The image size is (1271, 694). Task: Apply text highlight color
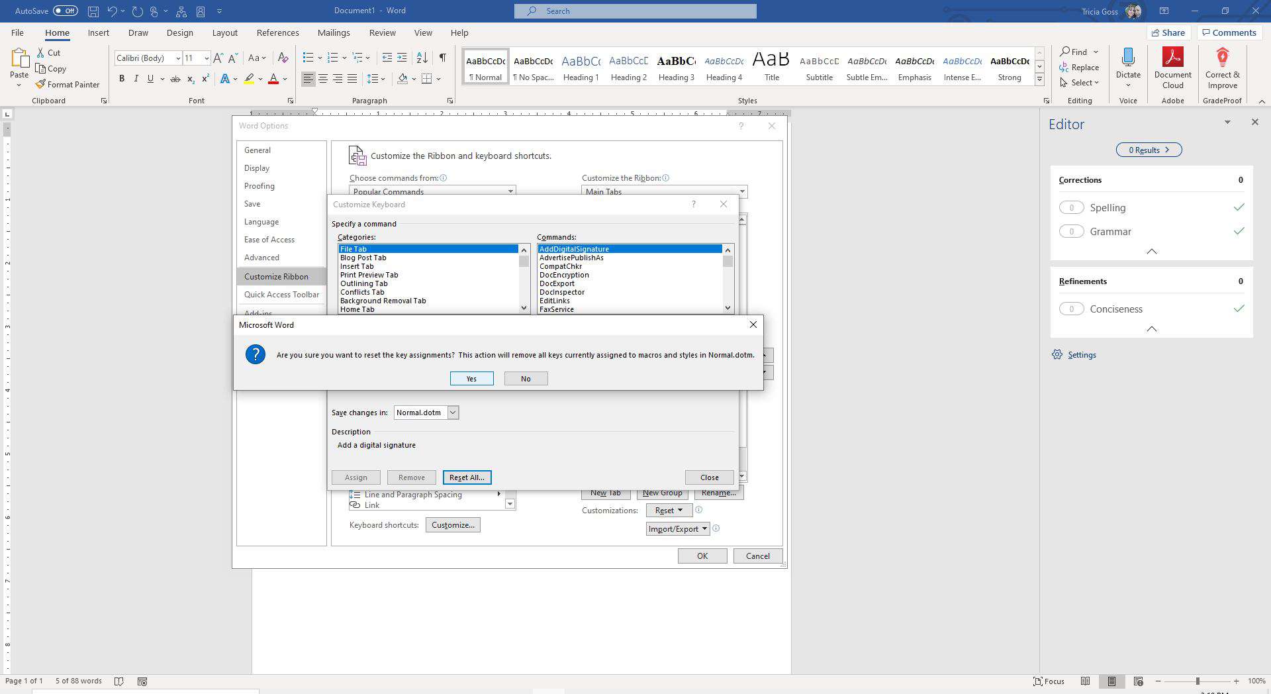[249, 79]
